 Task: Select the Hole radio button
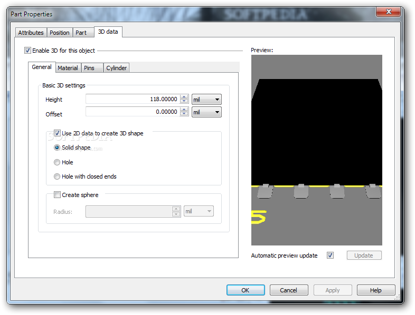[57, 162]
